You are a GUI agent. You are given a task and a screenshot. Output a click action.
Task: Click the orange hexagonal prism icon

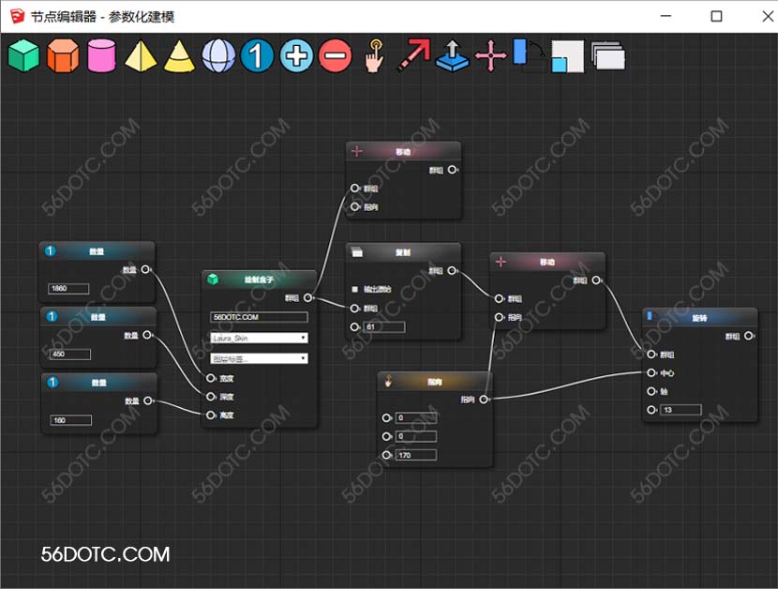click(63, 56)
